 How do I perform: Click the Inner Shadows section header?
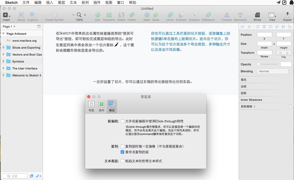click(252, 100)
